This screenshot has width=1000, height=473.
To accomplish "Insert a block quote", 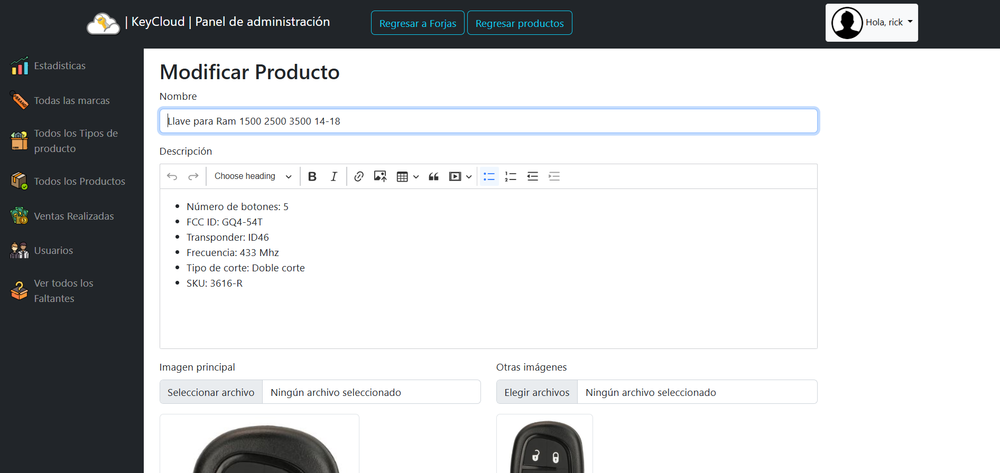I will (x=433, y=176).
